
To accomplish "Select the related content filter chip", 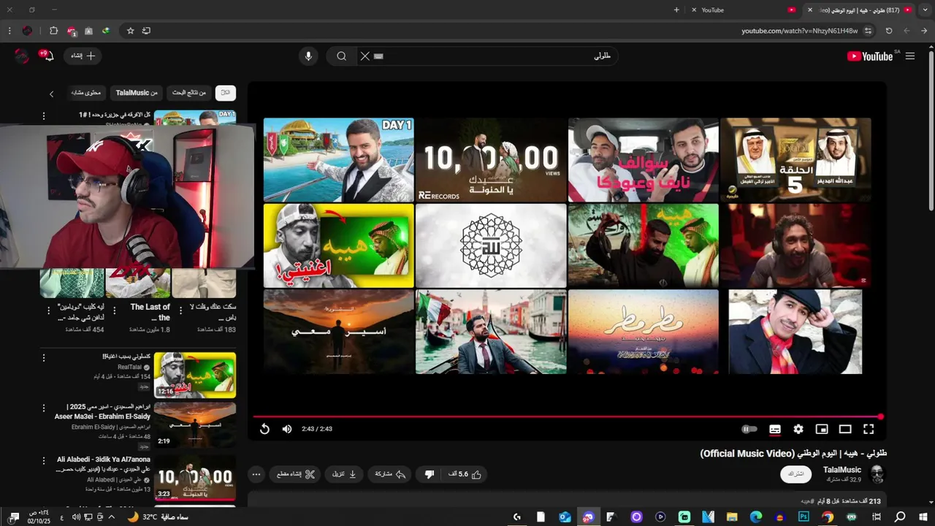I will 86,93.
